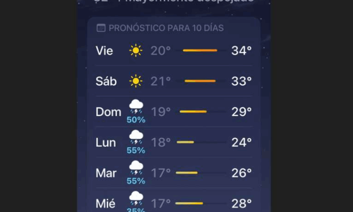Select the Vie forecast day label
The width and height of the screenshot is (353, 212).
(x=104, y=51)
